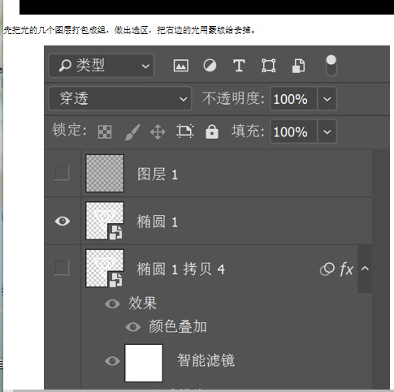
Task: Click the 不透明度: label
Action: click(233, 98)
